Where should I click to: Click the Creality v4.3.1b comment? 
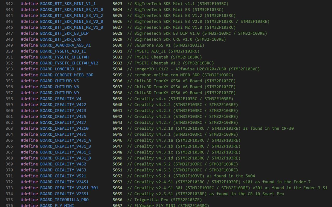click(184, 146)
